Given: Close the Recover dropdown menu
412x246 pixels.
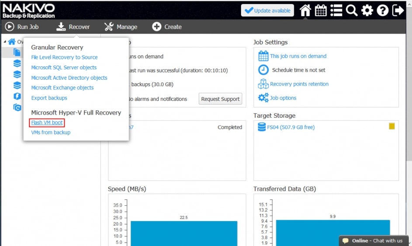Looking at the screenshot, I should click(x=73, y=27).
